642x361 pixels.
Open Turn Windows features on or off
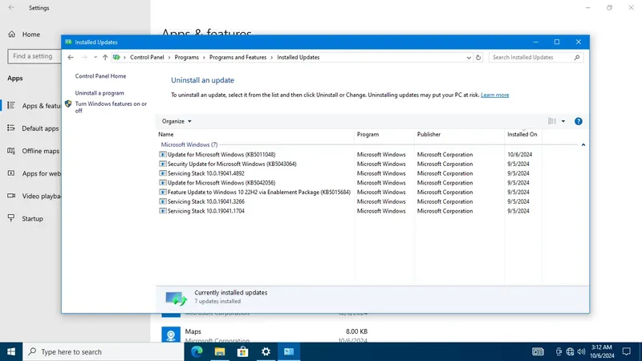[x=111, y=107]
